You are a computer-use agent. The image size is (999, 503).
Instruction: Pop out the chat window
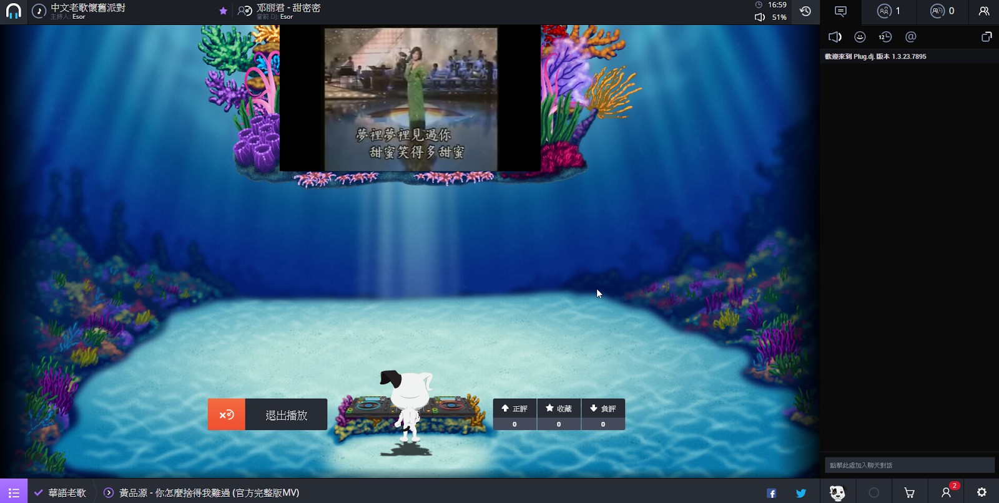tap(987, 37)
